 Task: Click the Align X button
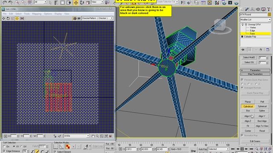(x=248, y=116)
